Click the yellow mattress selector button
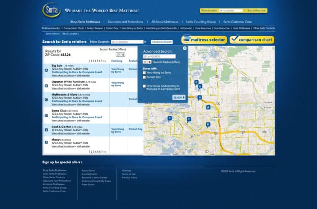The height and width of the screenshot is (209, 317). (x=204, y=39)
